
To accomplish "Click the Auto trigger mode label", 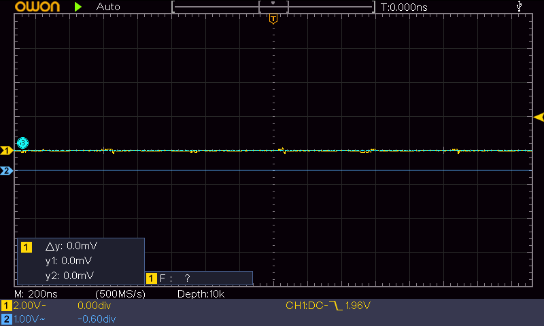I will coord(108,7).
